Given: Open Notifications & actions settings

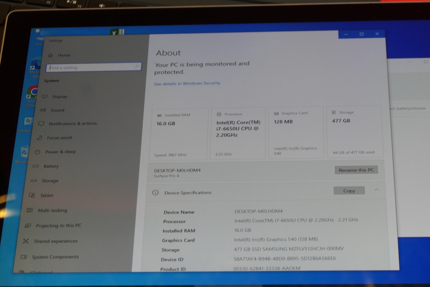Looking at the screenshot, I should click(73, 124).
